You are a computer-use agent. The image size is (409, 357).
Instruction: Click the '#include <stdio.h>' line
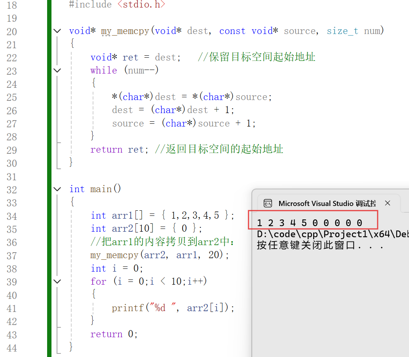(x=117, y=4)
